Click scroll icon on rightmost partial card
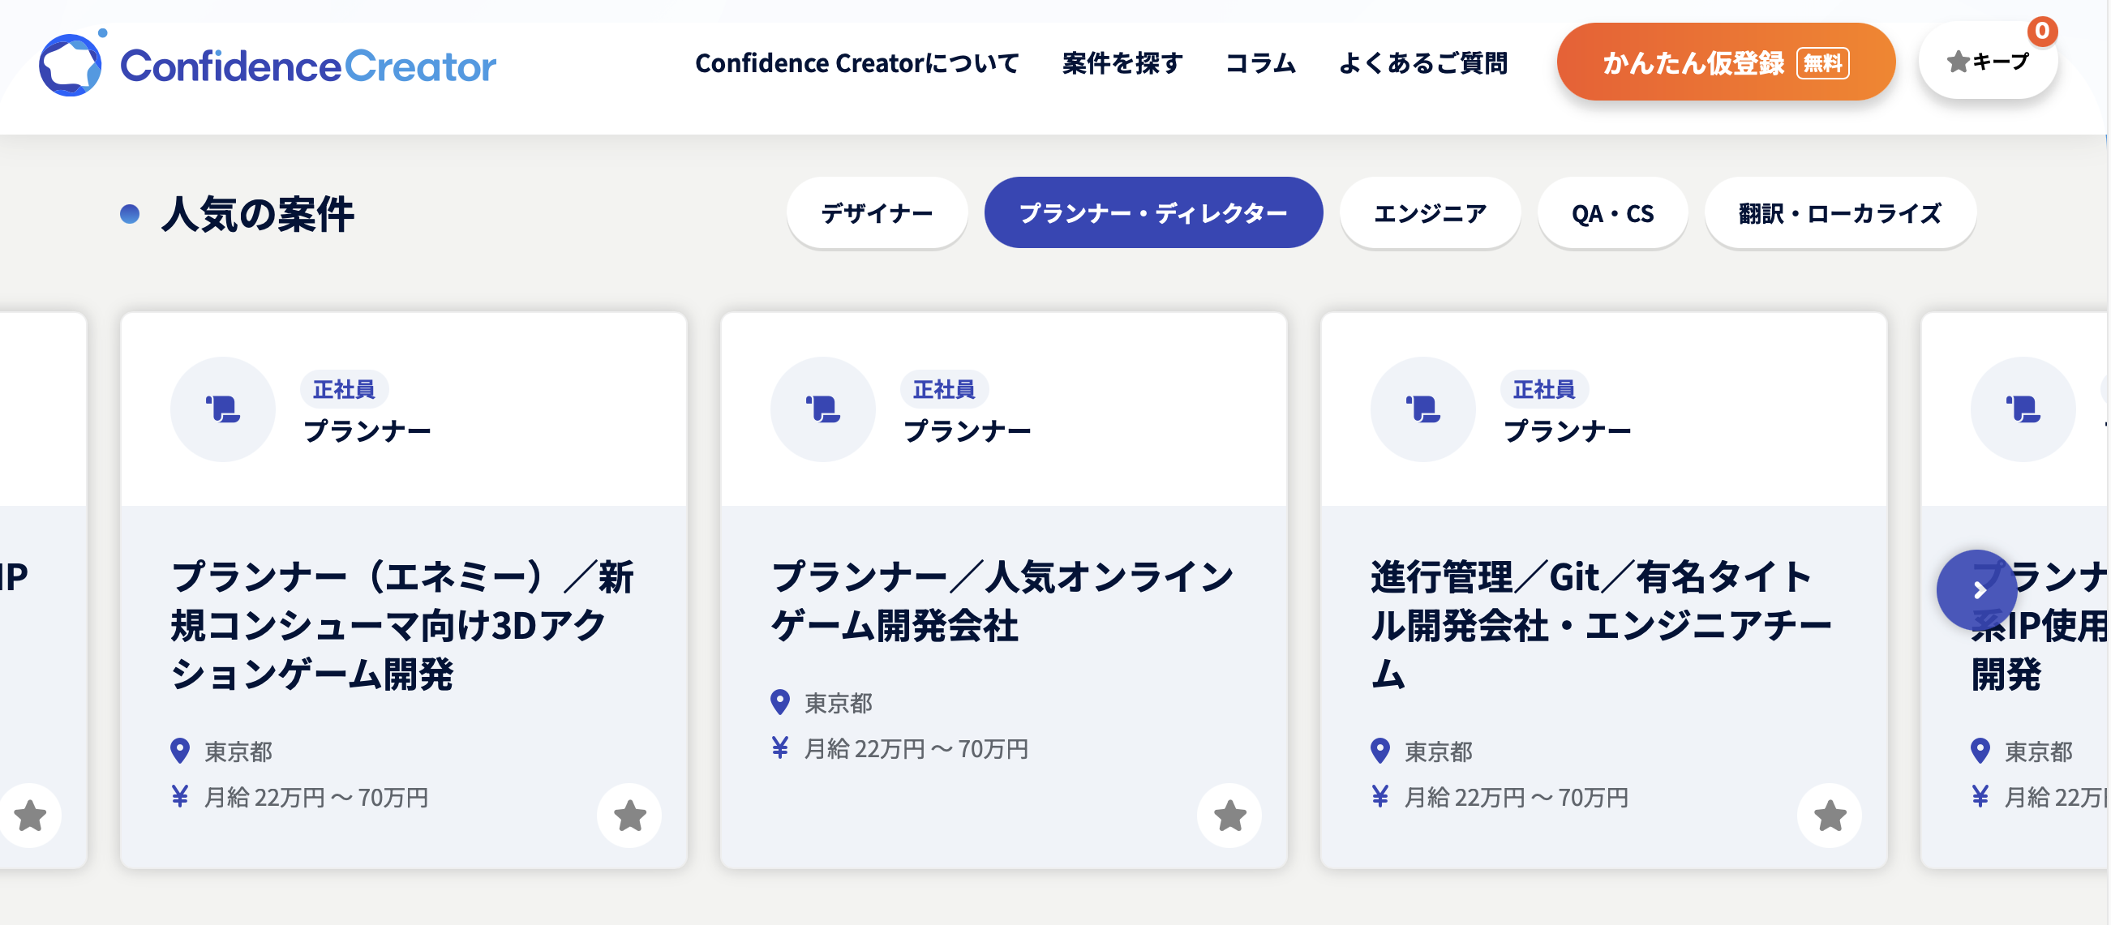Image resolution: width=2111 pixels, height=925 pixels. pyautogui.click(x=2023, y=409)
